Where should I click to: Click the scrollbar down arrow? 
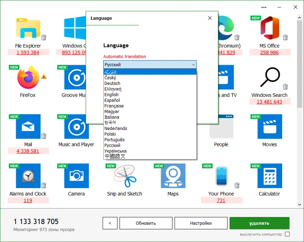299,204
